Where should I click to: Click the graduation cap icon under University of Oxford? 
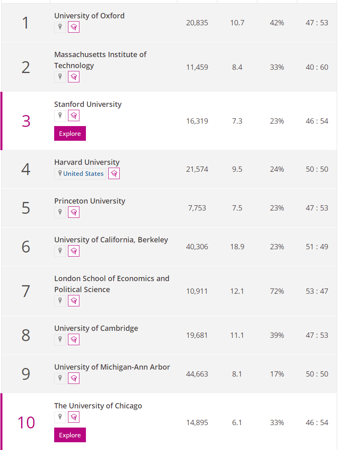(x=74, y=27)
